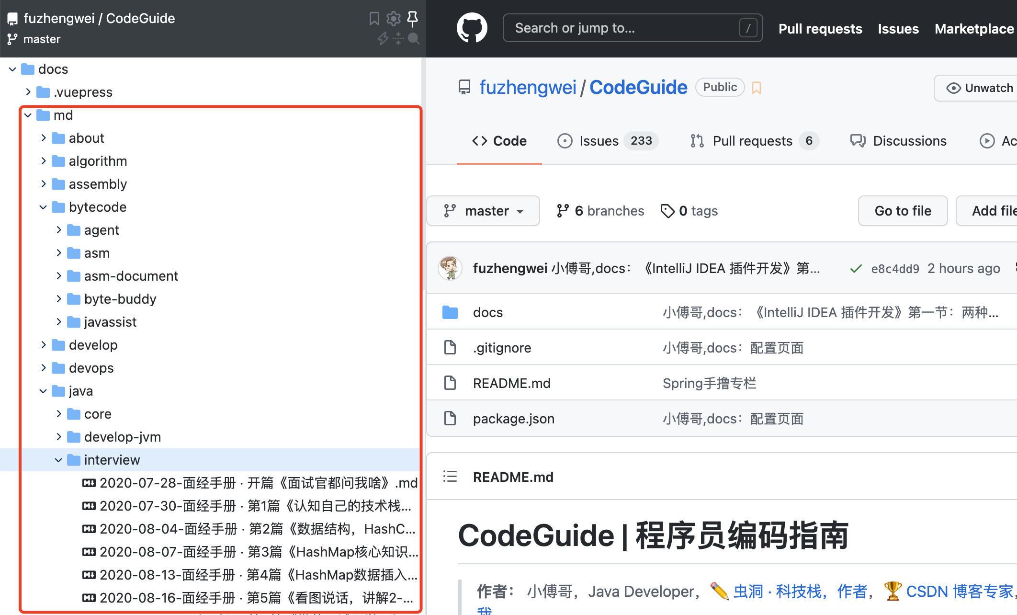Open the CodeGuide repository name link
This screenshot has height=615, width=1017.
tap(638, 88)
